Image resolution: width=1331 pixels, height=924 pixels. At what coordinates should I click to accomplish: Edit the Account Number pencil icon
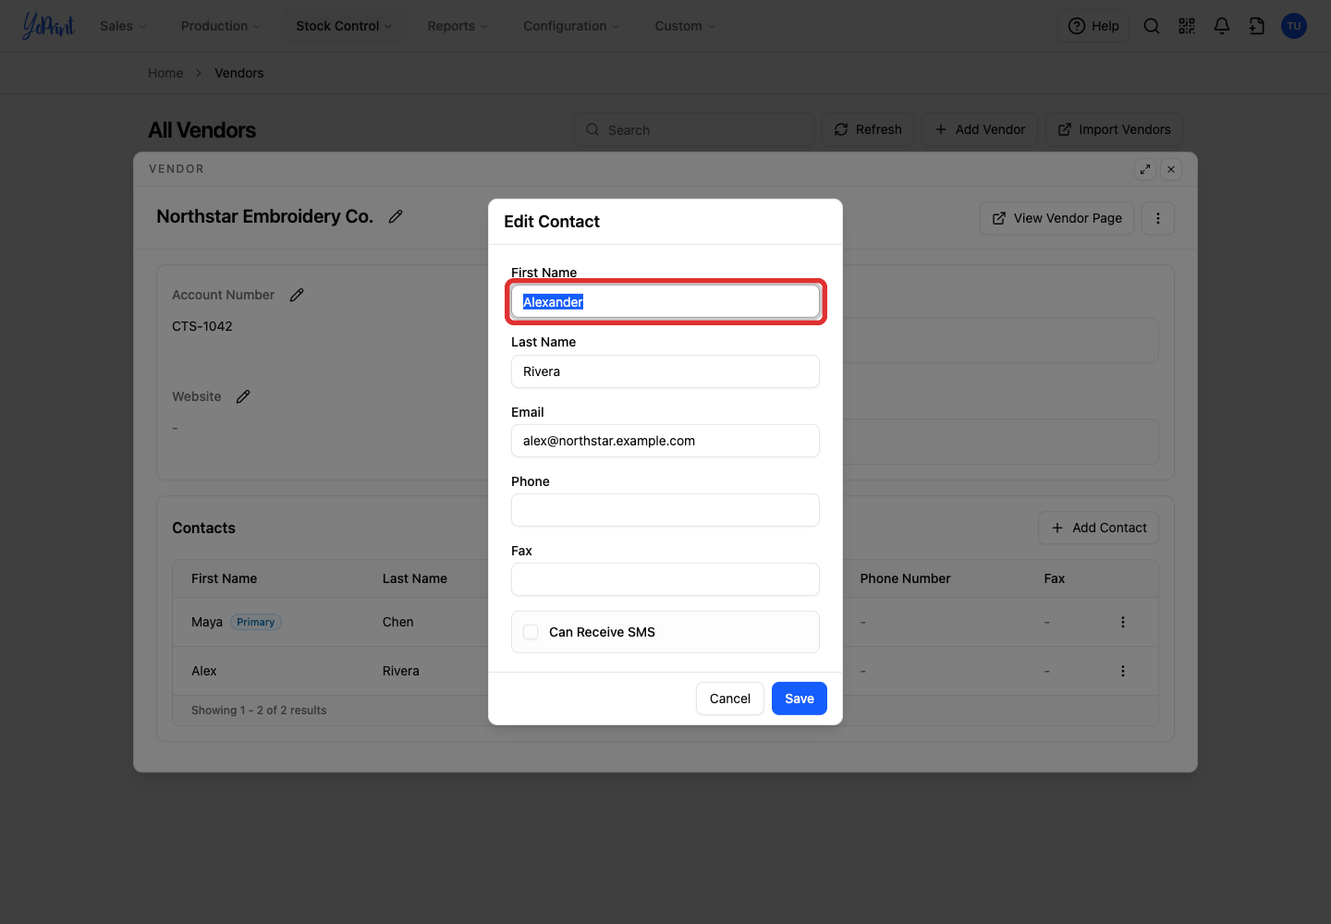tap(297, 295)
